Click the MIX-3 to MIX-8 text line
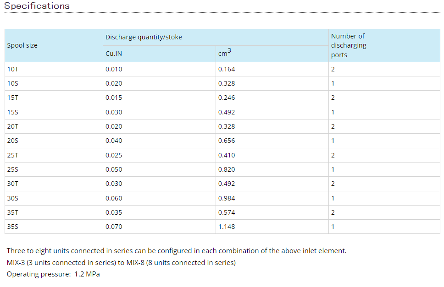 click(x=121, y=263)
